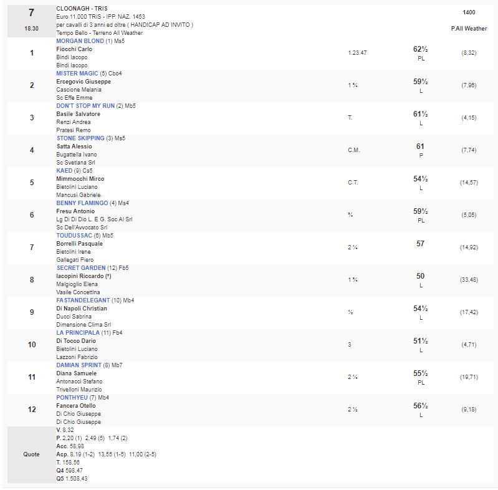Click the MISTER MAGIC horse name
498x490 pixels.
77,74
